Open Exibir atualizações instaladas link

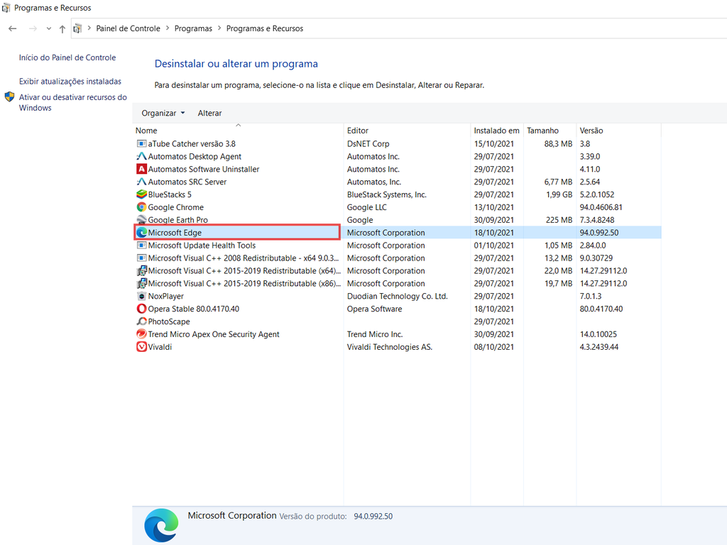(x=70, y=81)
